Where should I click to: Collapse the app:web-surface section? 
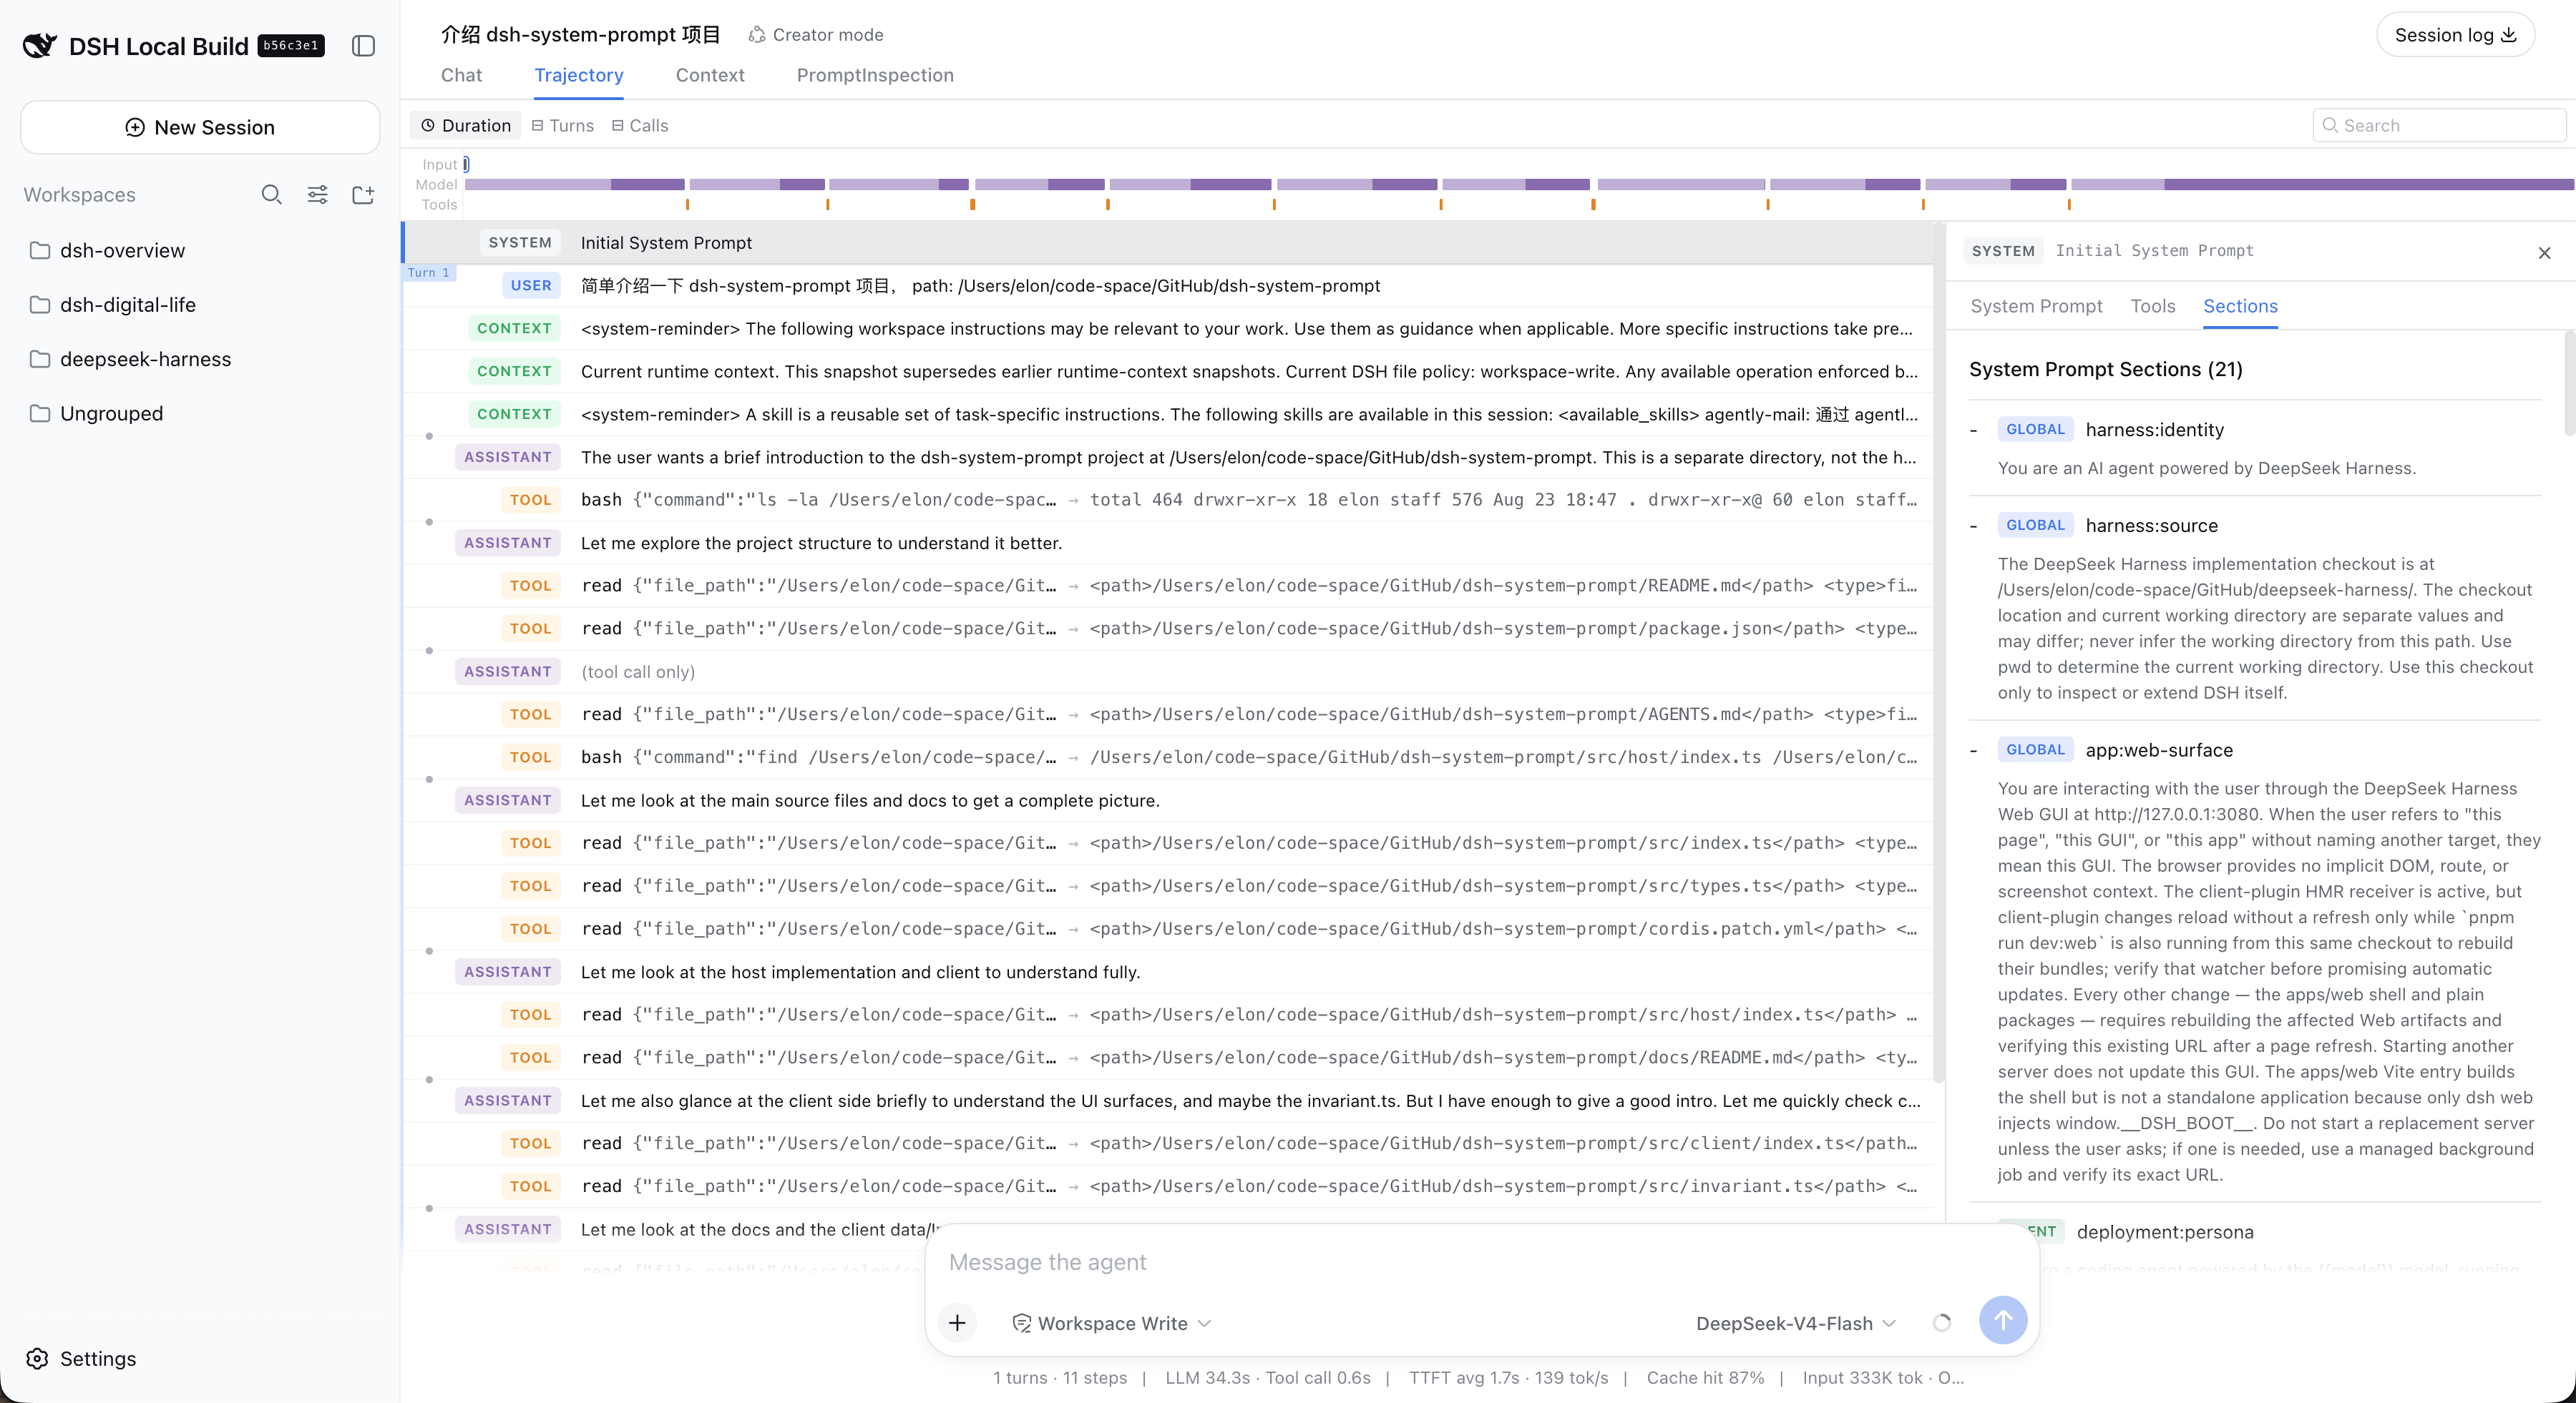point(1974,750)
